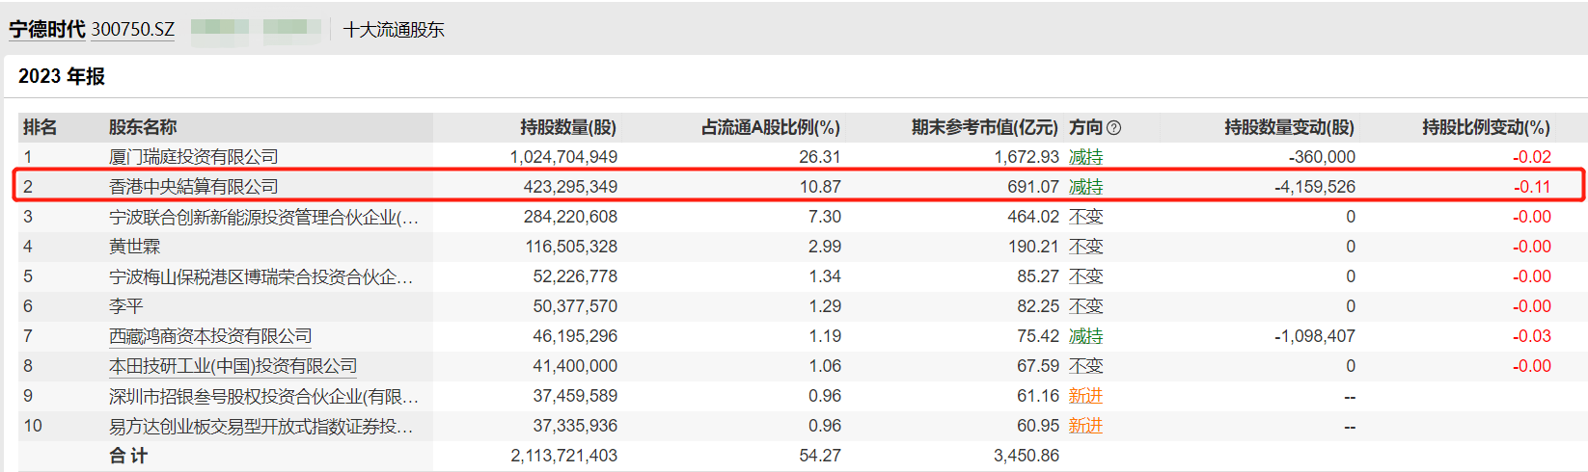Screen dimensions: 1588x472
Task: Click the 期末参考市值(亿元) column header
Action: 985,127
